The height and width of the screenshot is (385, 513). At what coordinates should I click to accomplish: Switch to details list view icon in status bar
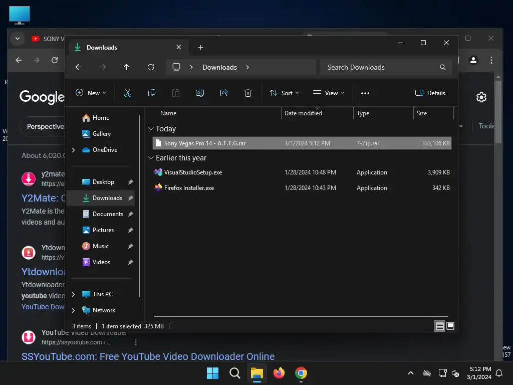(439, 326)
